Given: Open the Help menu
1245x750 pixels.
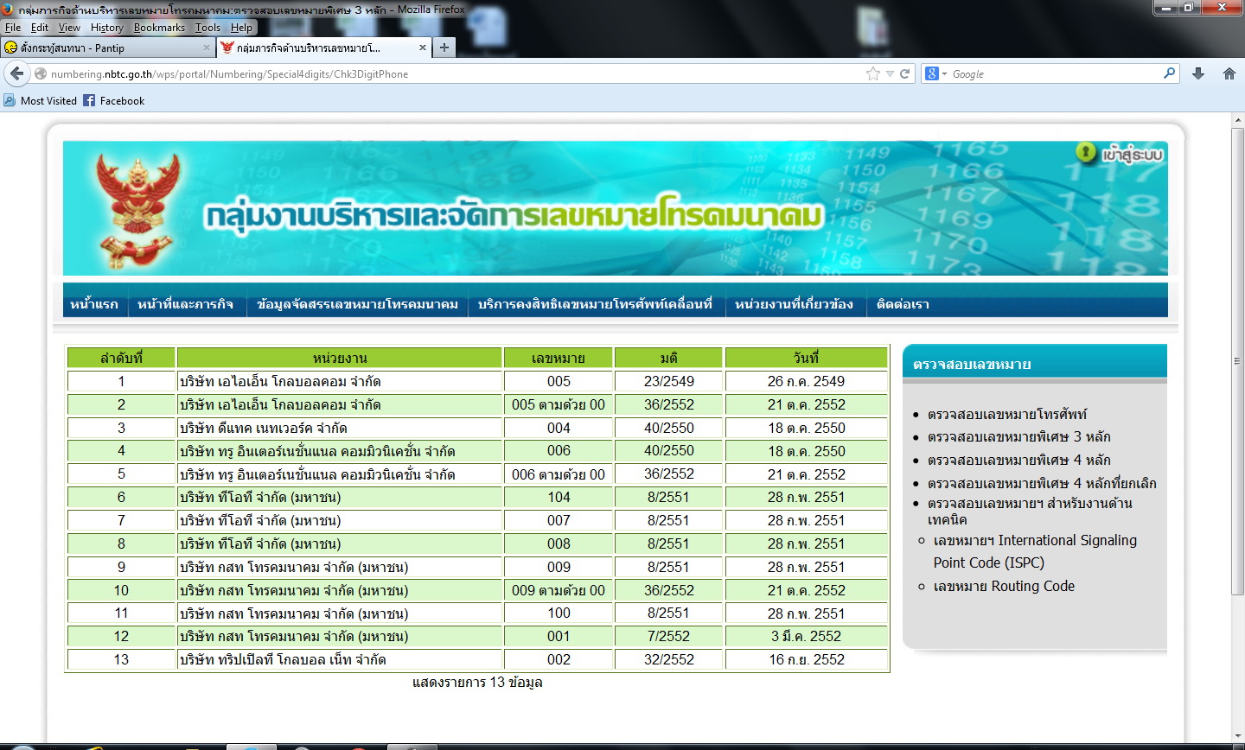Looking at the screenshot, I should (x=241, y=28).
